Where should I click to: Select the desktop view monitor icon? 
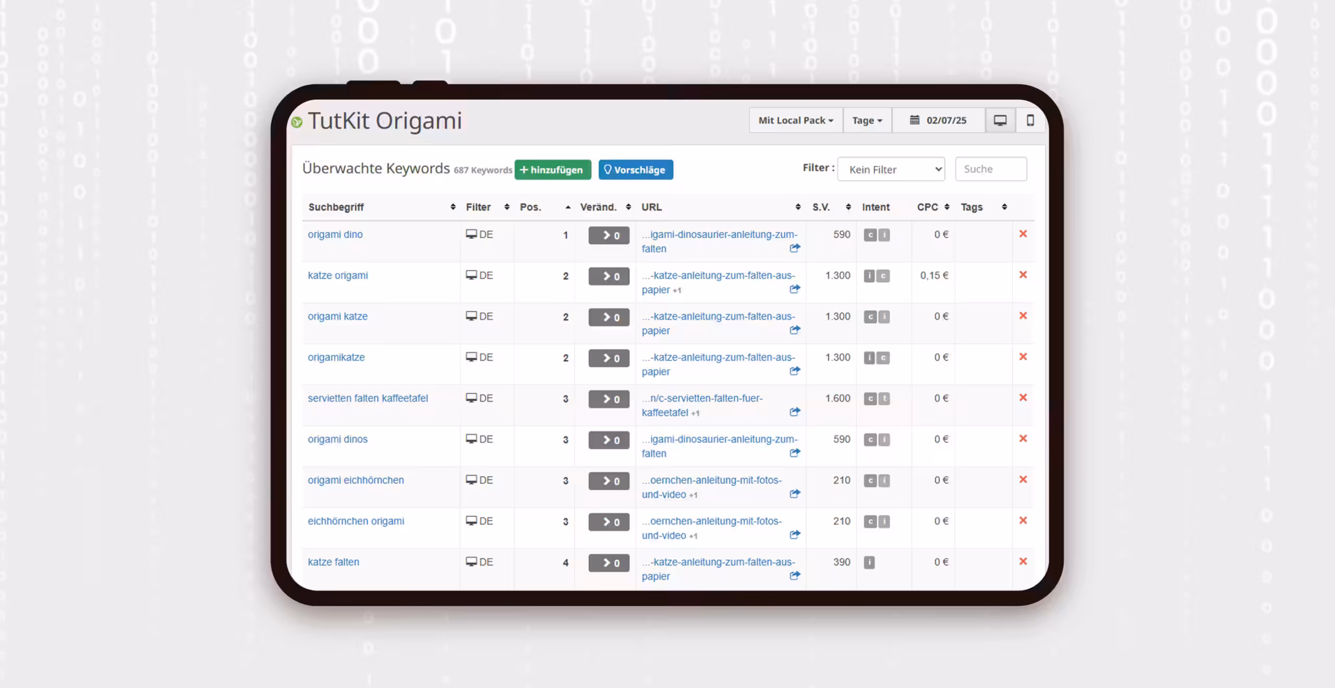pyautogui.click(x=1000, y=120)
